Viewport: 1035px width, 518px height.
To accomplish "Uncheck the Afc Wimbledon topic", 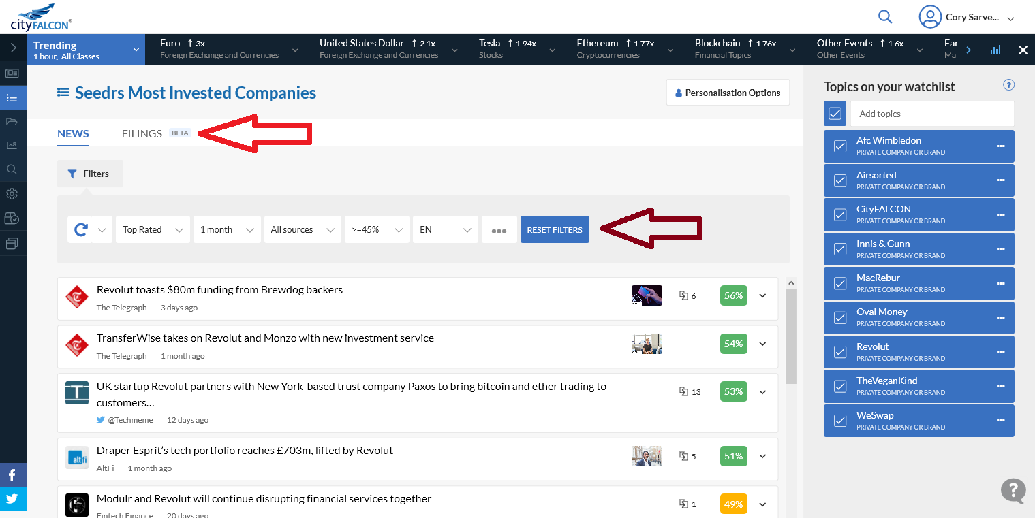I will (x=840, y=146).
